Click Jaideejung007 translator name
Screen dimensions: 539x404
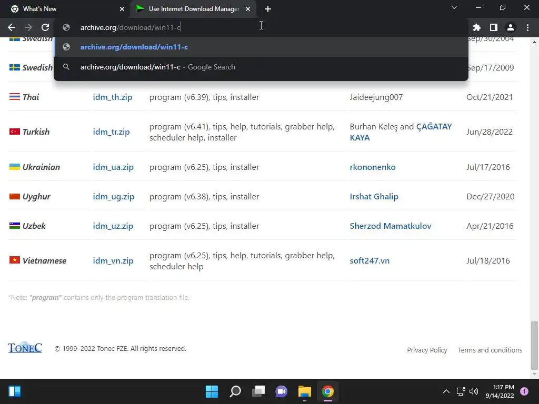pyautogui.click(x=376, y=97)
